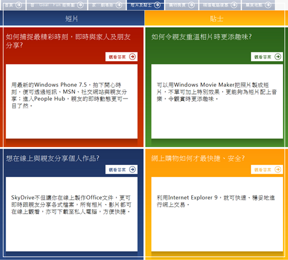Screen dimensions: 288x260
Task: View answer for Windows Phone sharing question
Action: pyautogui.click(x=122, y=56)
